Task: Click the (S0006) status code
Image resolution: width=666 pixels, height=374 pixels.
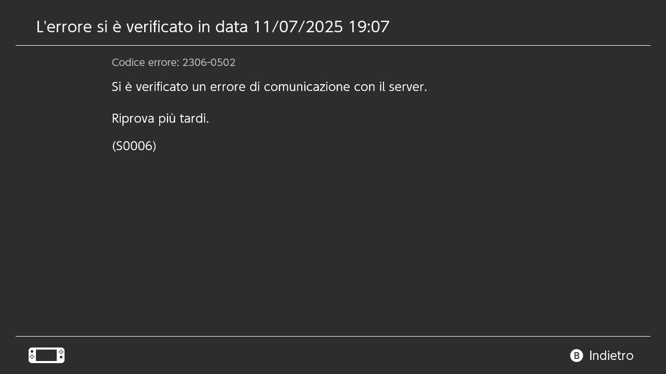Action: click(x=134, y=146)
